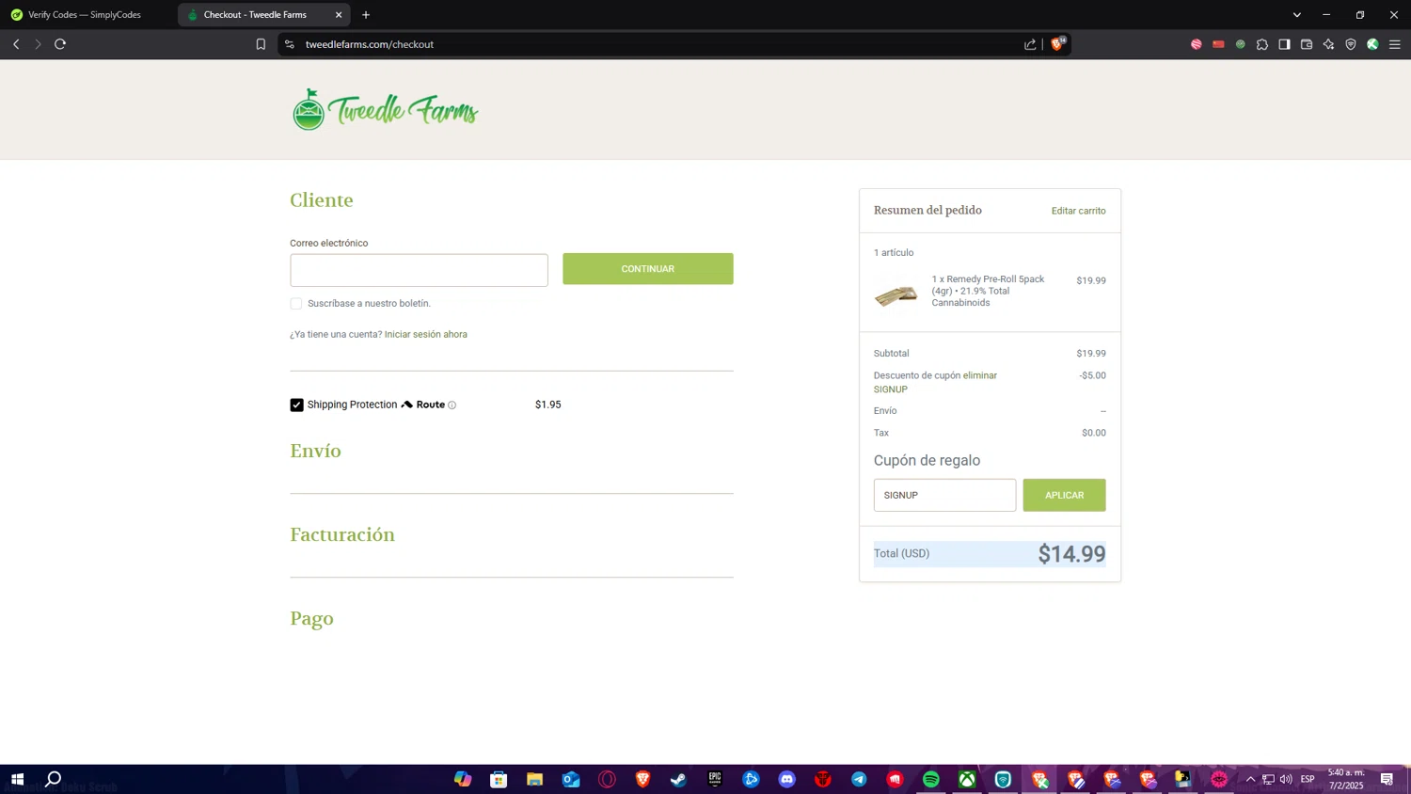
Task: Click the ESP language indicator in tray
Action: click(x=1308, y=779)
